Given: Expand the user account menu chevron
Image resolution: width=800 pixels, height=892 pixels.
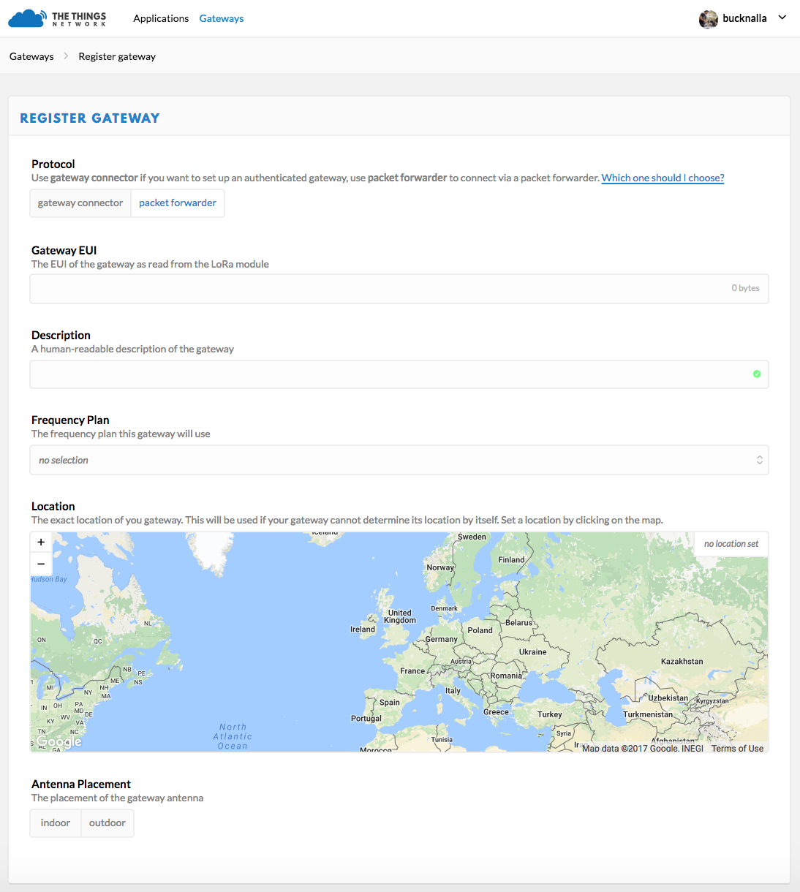Looking at the screenshot, I should (x=782, y=18).
